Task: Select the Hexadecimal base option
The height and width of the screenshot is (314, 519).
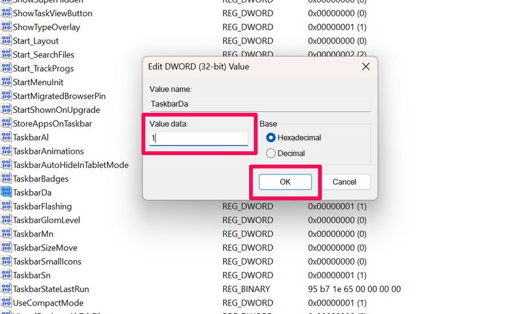Action: (293, 138)
